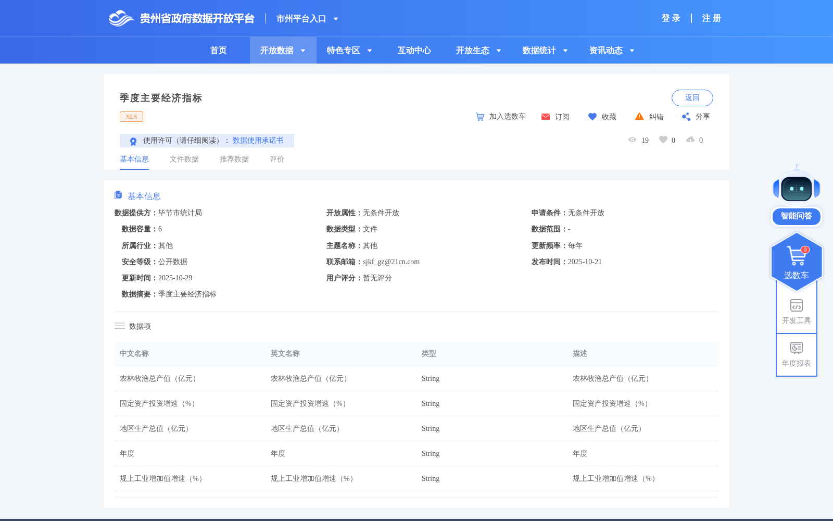Click 固定资产投资增速 in 英文名称 column
The width and height of the screenshot is (833, 521).
[311, 404]
